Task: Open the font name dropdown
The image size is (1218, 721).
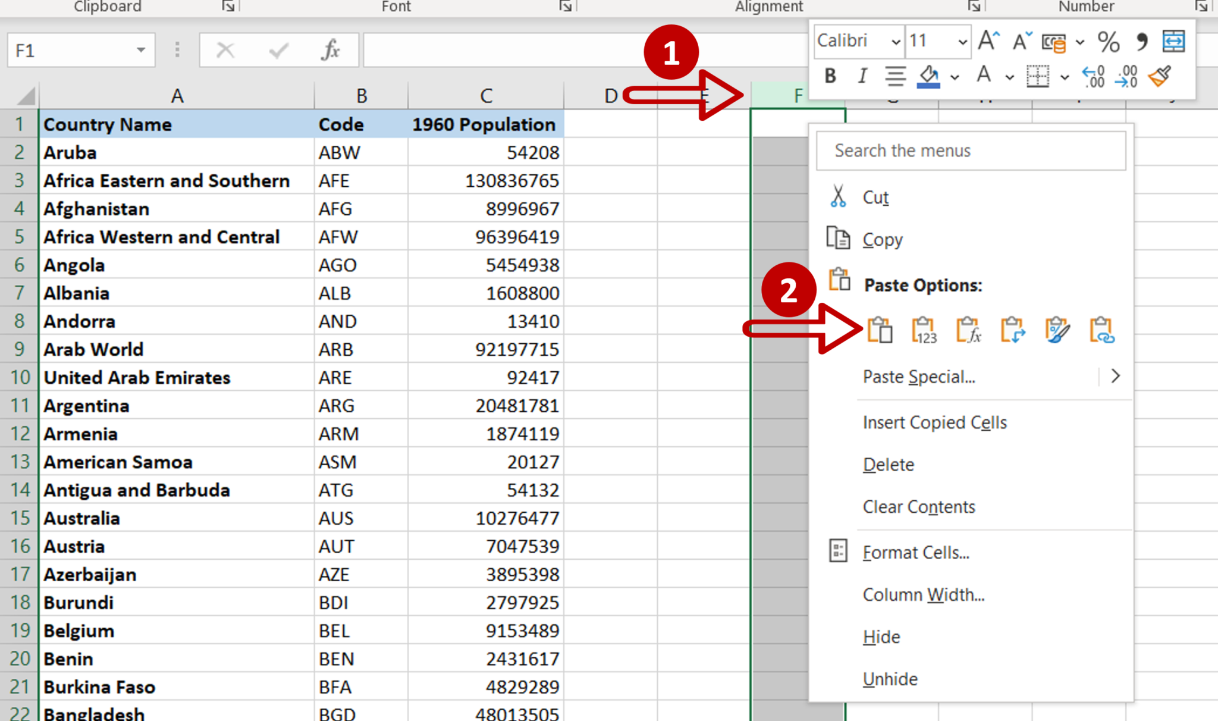Action: point(896,42)
